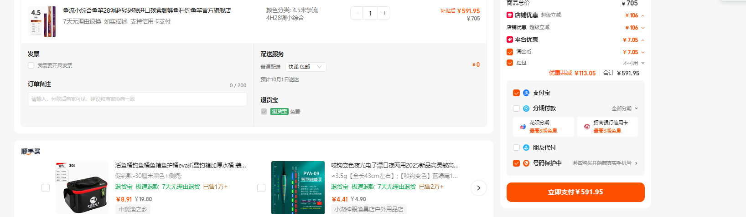Expand all installment options
Screen dimensions: 746x217
coord(625,108)
